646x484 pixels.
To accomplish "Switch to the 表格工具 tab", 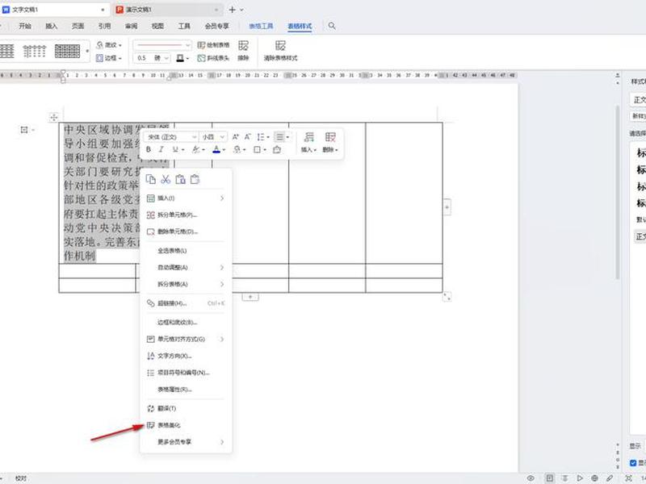I will [x=261, y=26].
